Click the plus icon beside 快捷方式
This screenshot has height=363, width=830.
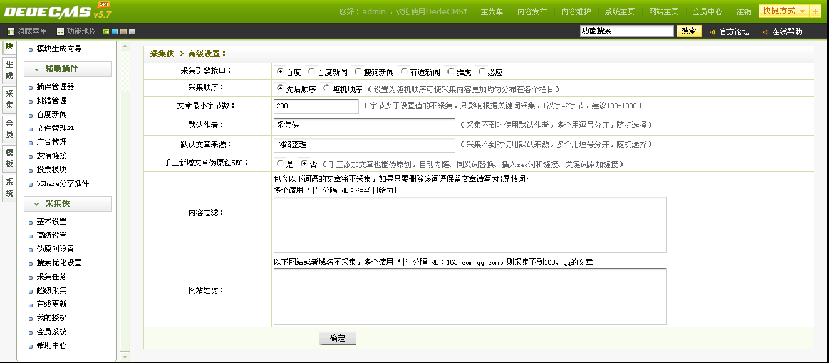point(815,11)
